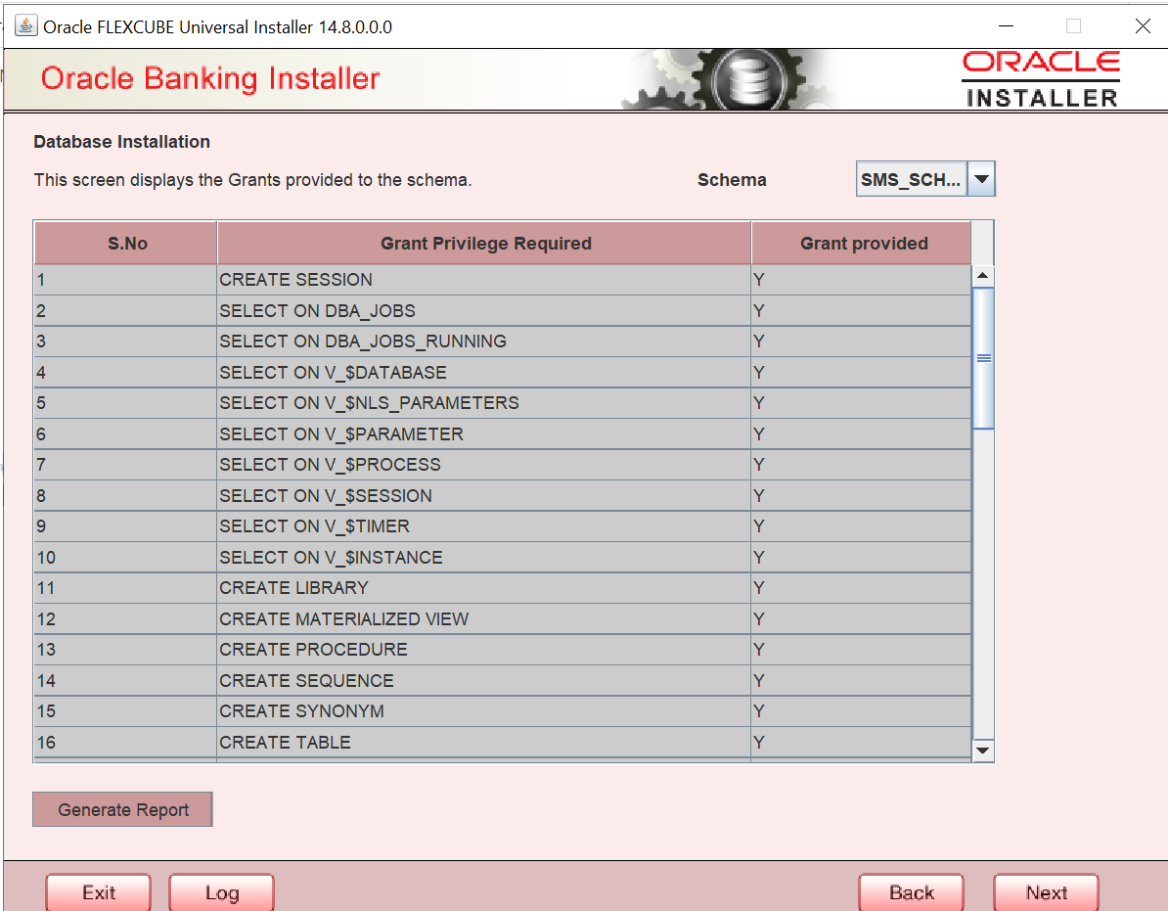This screenshot has width=1168, height=911.
Task: Click S.No cell 12
Action: coord(125,619)
